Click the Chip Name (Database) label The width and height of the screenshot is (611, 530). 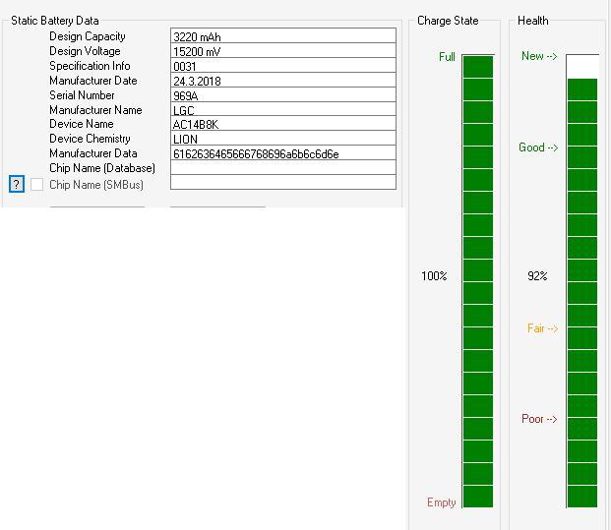click(x=102, y=168)
